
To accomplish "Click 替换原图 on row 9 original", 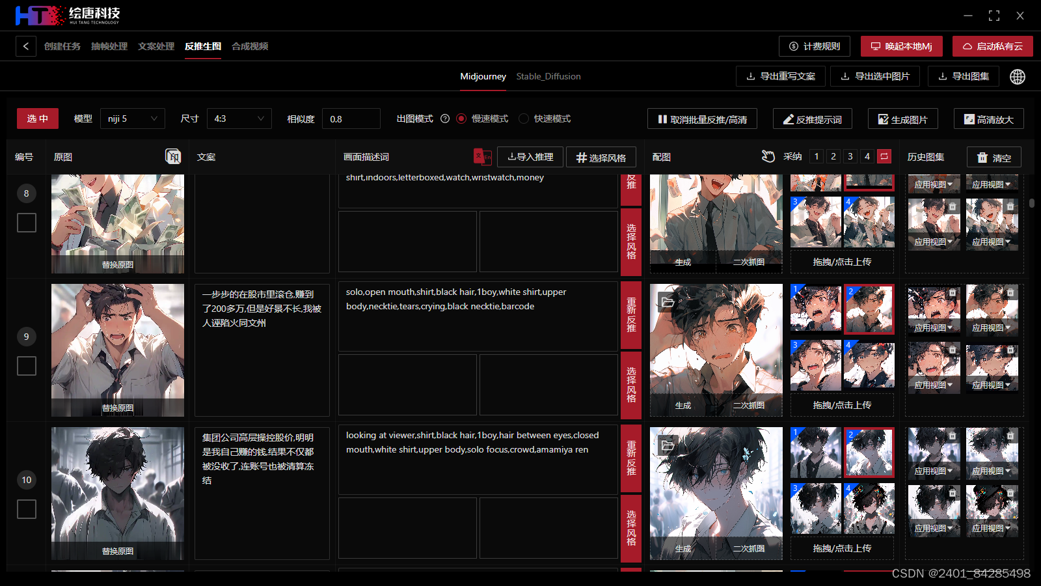I will pyautogui.click(x=118, y=408).
